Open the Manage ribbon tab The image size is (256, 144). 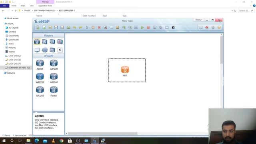[45, 2]
